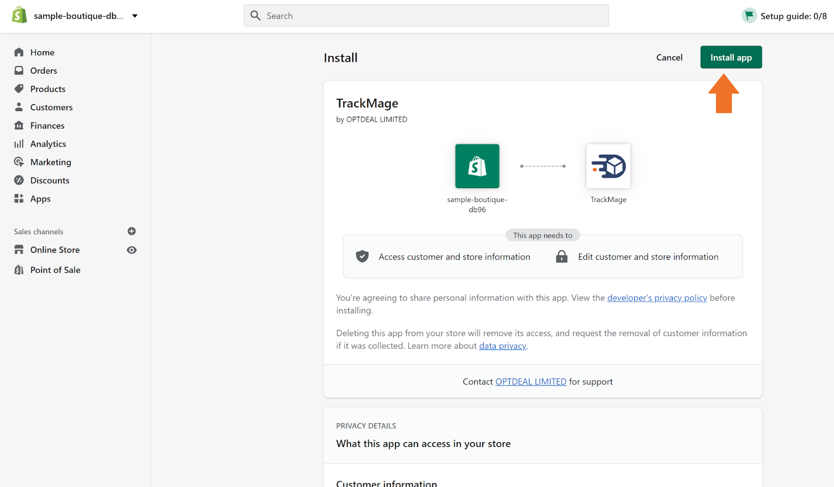This screenshot has width=834, height=487.
Task: Open the store switcher dropdown arrow
Action: click(135, 16)
